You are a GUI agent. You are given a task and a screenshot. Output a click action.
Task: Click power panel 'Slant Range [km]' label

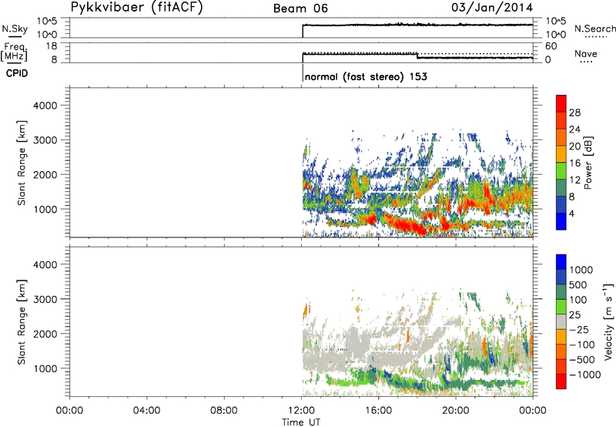pyautogui.click(x=22, y=163)
